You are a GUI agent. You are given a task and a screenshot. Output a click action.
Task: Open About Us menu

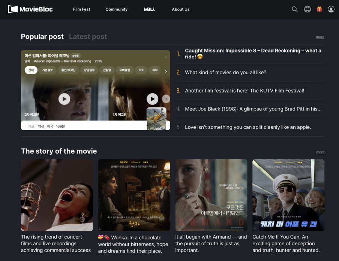[x=180, y=9]
